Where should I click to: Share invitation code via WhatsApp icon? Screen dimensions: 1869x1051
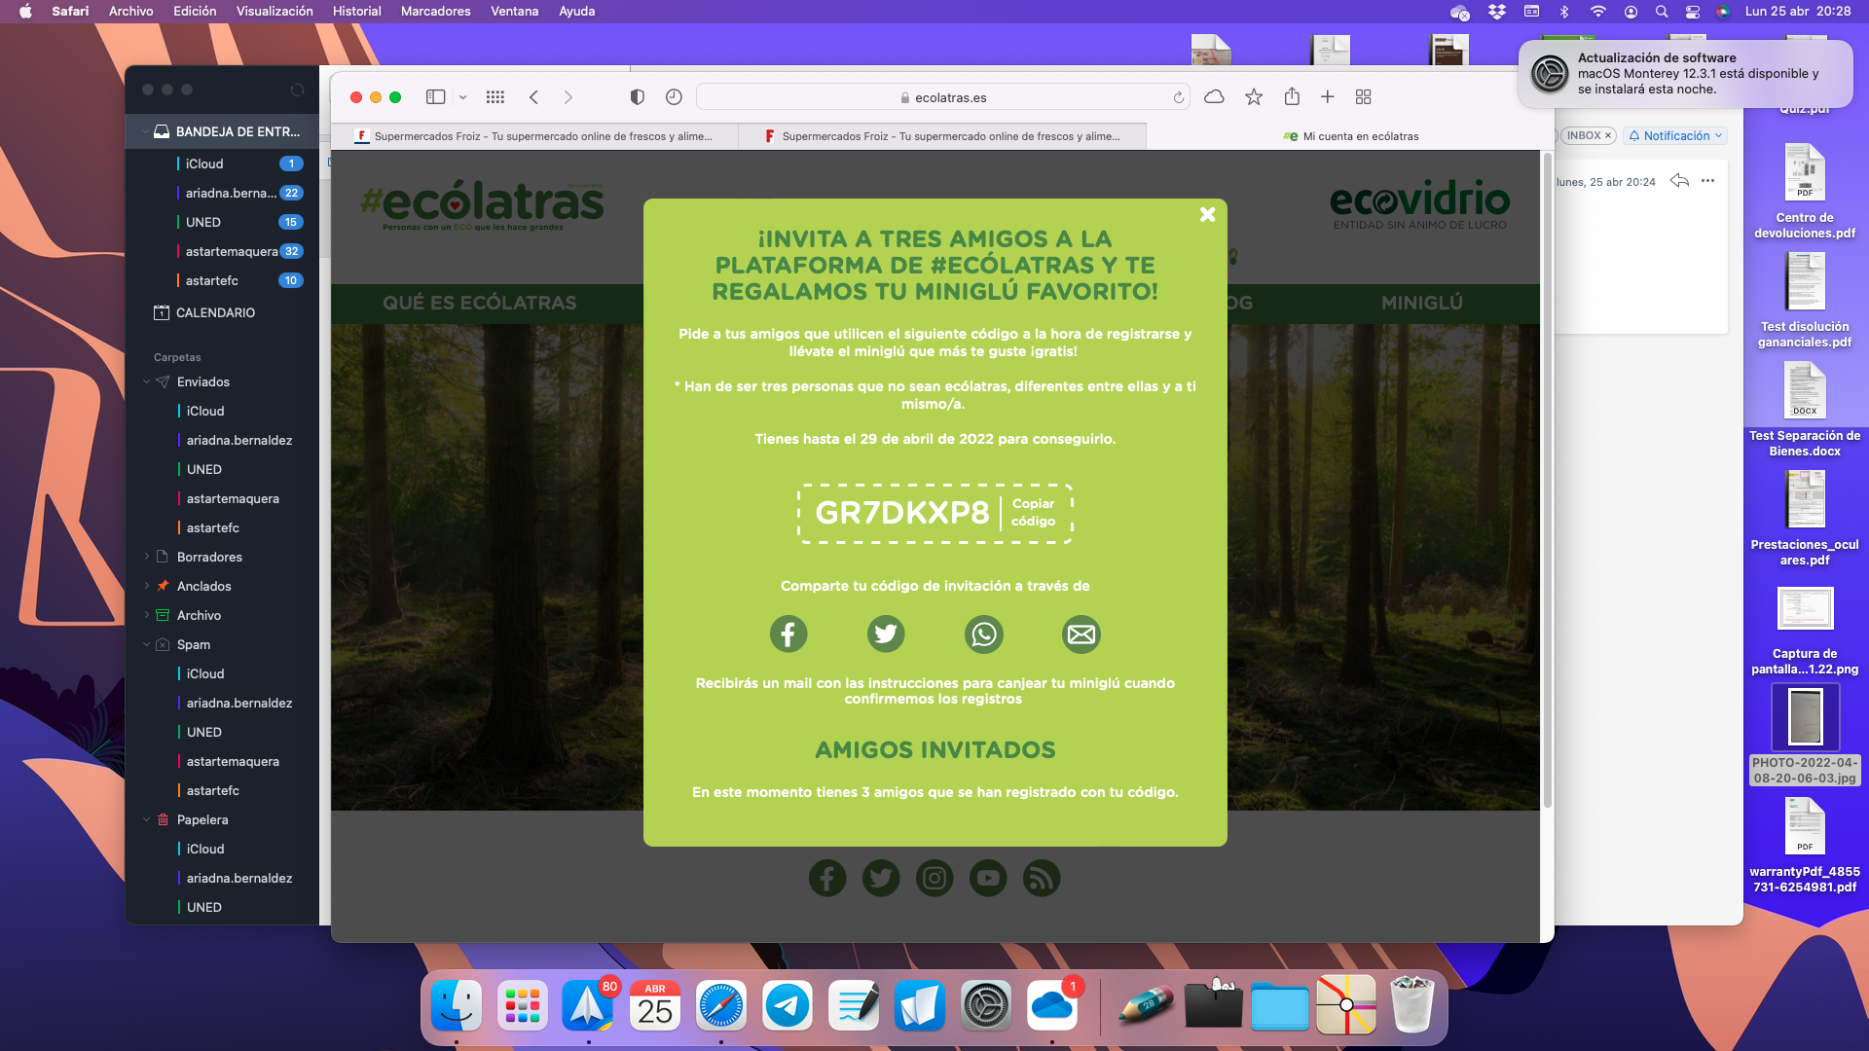(x=983, y=634)
